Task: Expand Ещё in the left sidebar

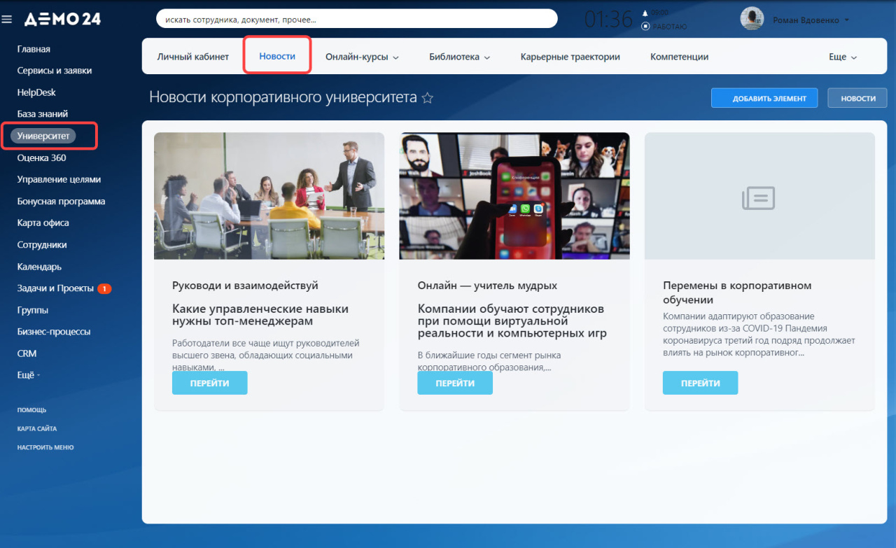Action: pyautogui.click(x=29, y=375)
